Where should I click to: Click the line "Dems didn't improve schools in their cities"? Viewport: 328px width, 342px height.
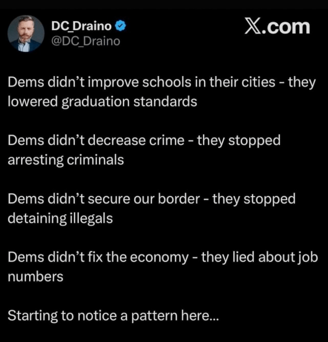[x=141, y=83]
